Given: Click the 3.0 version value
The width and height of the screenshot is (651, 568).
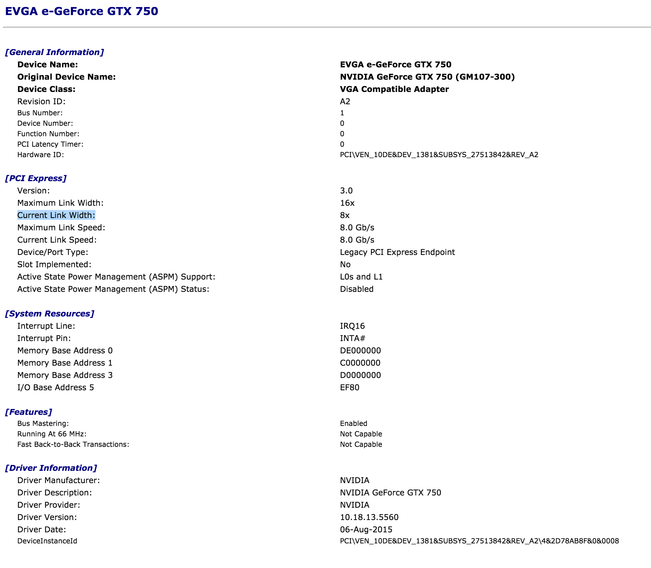Looking at the screenshot, I should click(x=346, y=190).
